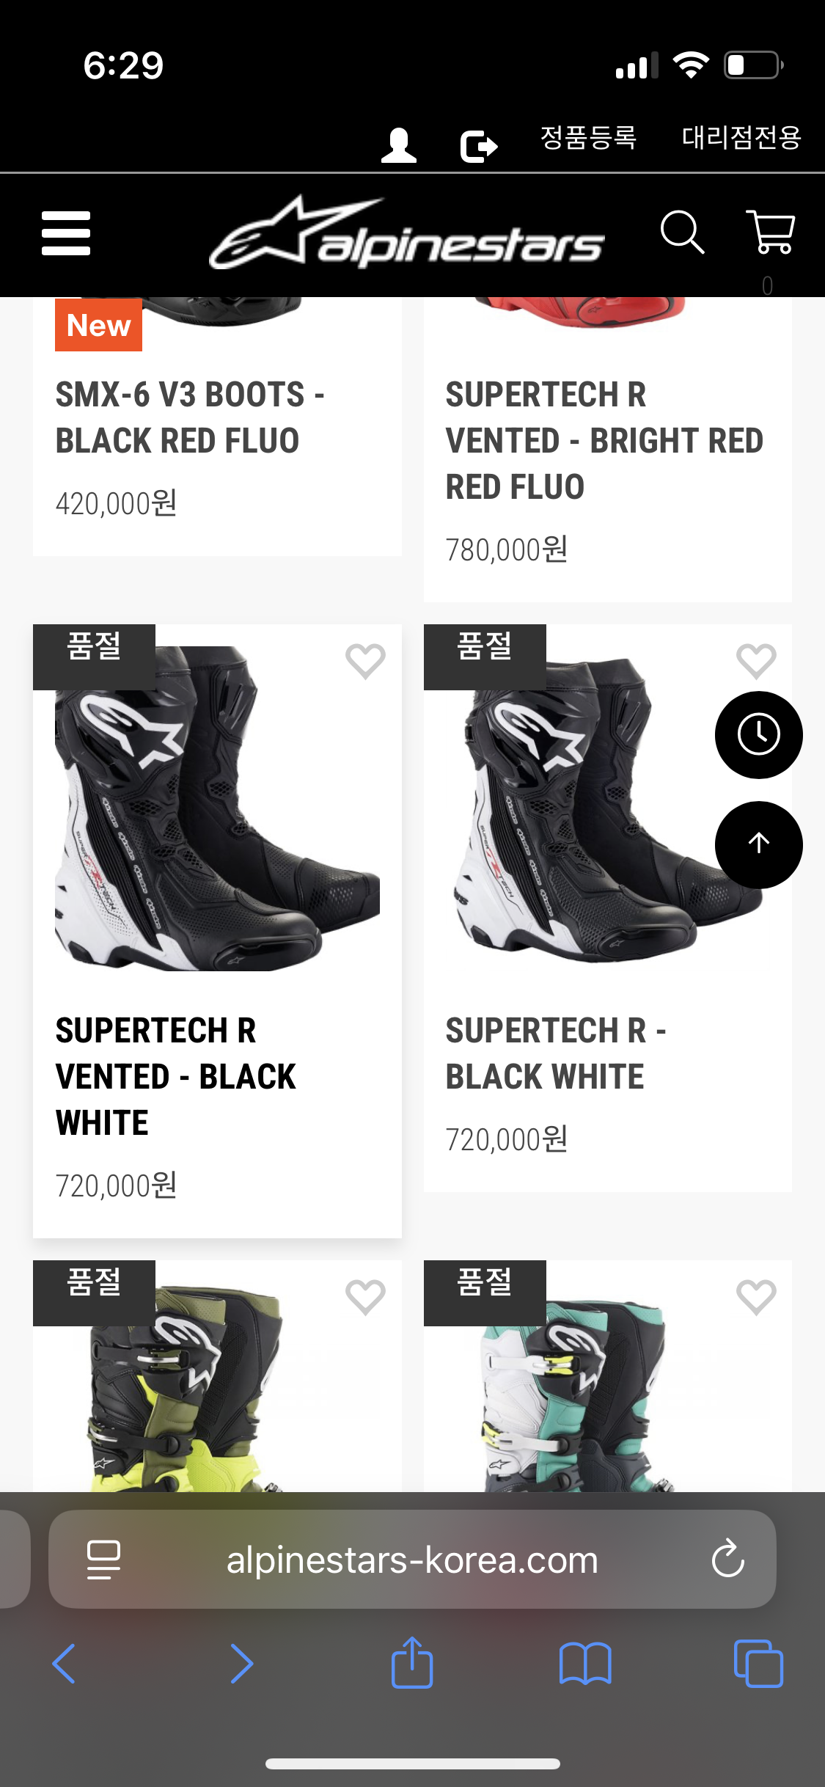This screenshot has width=825, height=1787.
Task: Open Safari bookmarks
Action: (x=584, y=1663)
